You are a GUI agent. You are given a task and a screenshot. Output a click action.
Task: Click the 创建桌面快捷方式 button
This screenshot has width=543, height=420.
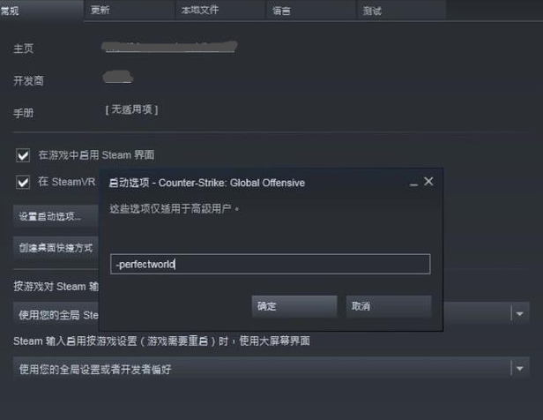[56, 247]
